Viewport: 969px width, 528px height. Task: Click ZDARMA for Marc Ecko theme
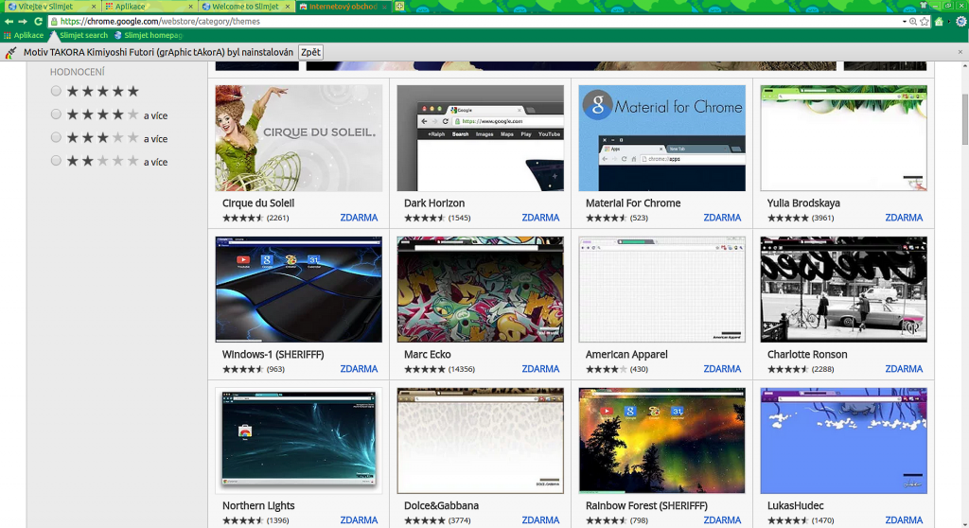(x=540, y=369)
